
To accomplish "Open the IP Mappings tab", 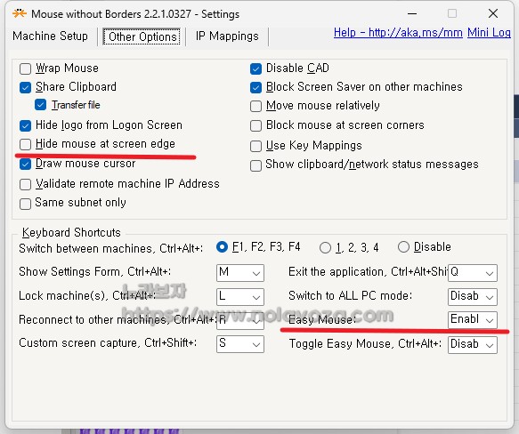I will click(x=227, y=36).
